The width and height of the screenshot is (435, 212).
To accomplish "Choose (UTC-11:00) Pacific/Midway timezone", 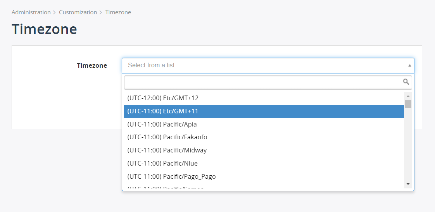I will 264,150.
